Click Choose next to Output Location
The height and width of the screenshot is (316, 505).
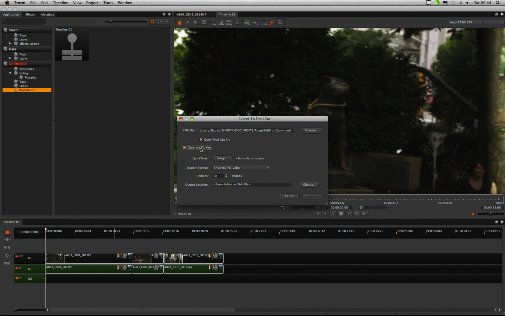click(x=309, y=184)
